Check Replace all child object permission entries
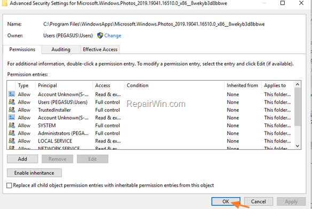This screenshot has height=209, width=312. coord(9,185)
